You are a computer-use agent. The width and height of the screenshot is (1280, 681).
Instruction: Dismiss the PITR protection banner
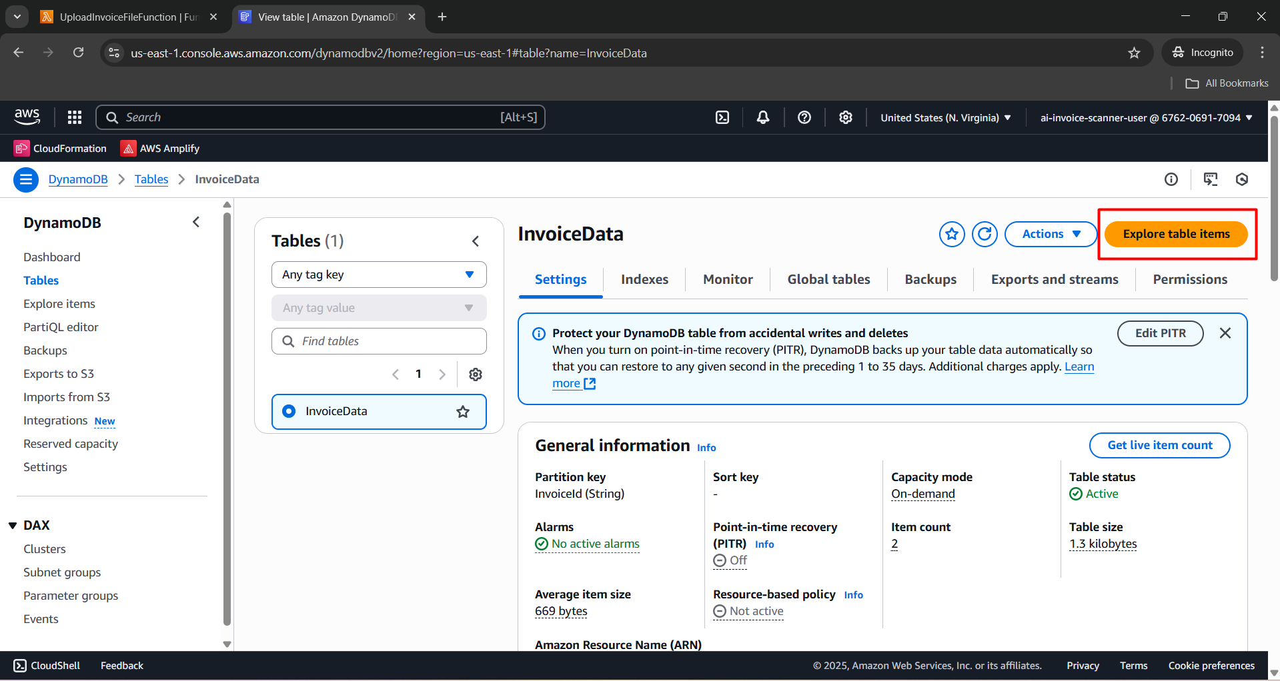(1225, 333)
